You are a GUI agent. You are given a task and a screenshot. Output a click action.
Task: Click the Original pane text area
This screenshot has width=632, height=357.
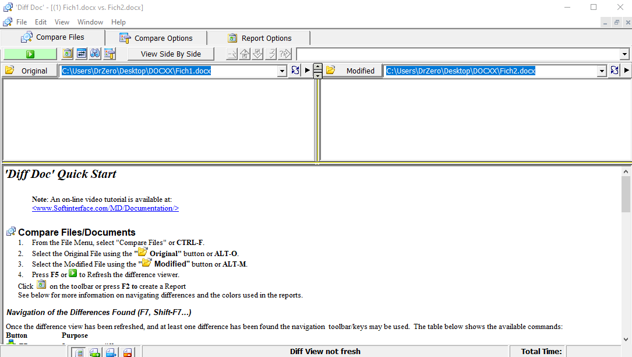tap(158, 120)
